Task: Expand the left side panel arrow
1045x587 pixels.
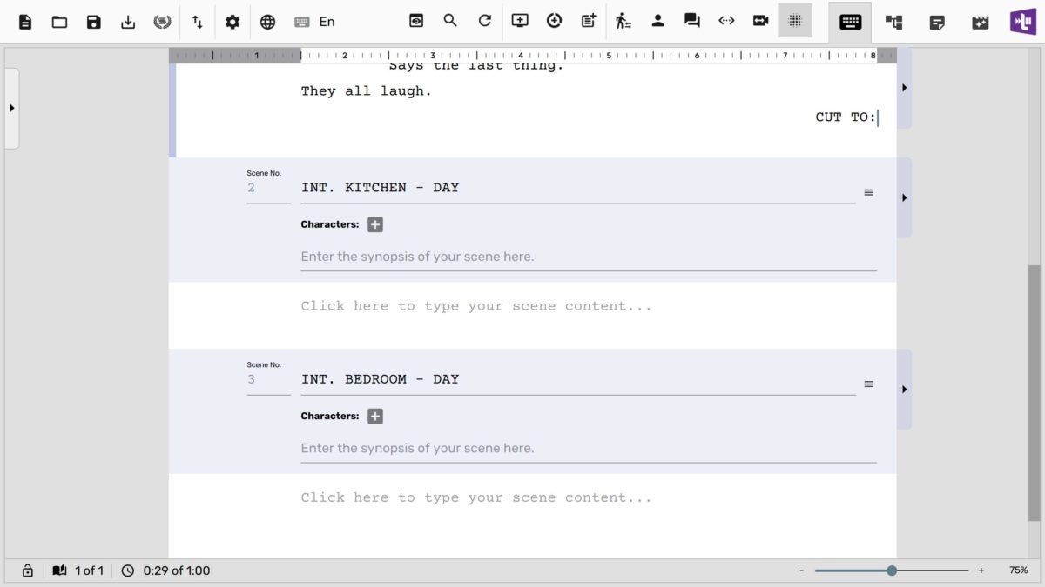Action: coord(11,108)
